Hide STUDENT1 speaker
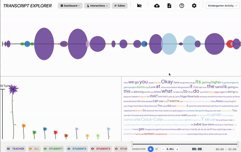The width and height of the screenshot is (241, 152). [53, 149]
